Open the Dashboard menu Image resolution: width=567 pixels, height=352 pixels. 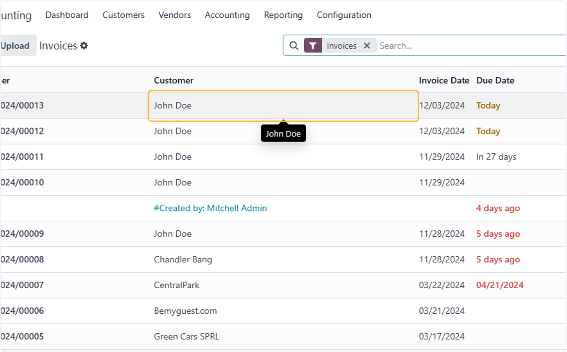point(67,15)
